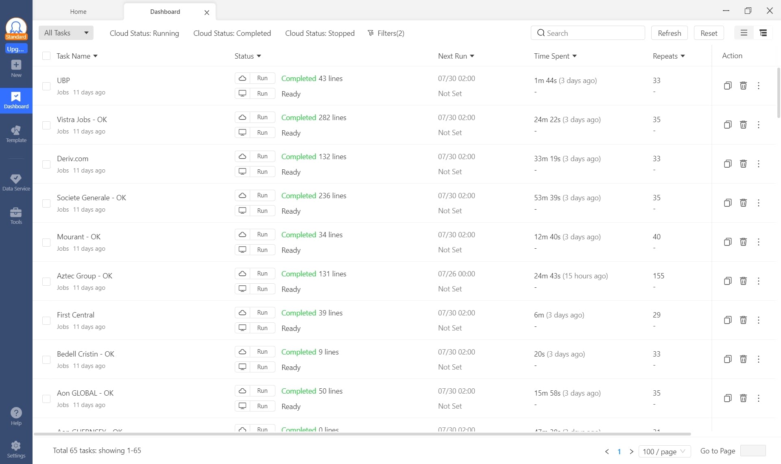
Task: Go to next page arrow
Action: (x=631, y=451)
